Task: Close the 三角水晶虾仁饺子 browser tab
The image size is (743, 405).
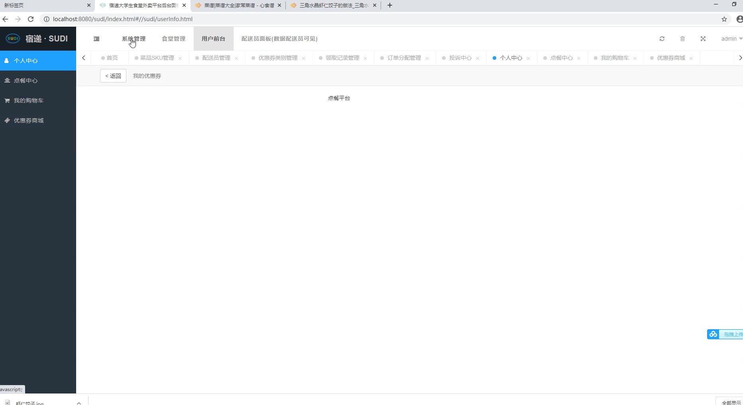Action: [x=375, y=5]
